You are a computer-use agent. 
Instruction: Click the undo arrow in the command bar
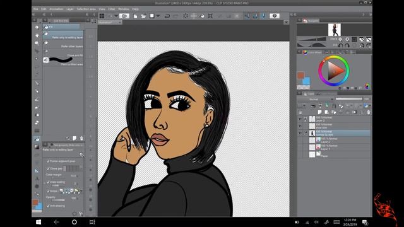pyautogui.click(x=167, y=16)
